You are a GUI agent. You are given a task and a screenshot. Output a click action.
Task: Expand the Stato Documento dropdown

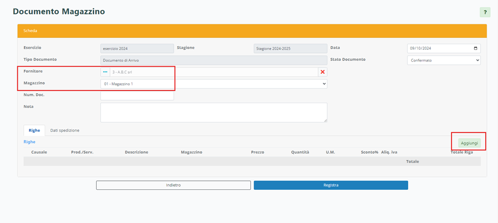443,60
